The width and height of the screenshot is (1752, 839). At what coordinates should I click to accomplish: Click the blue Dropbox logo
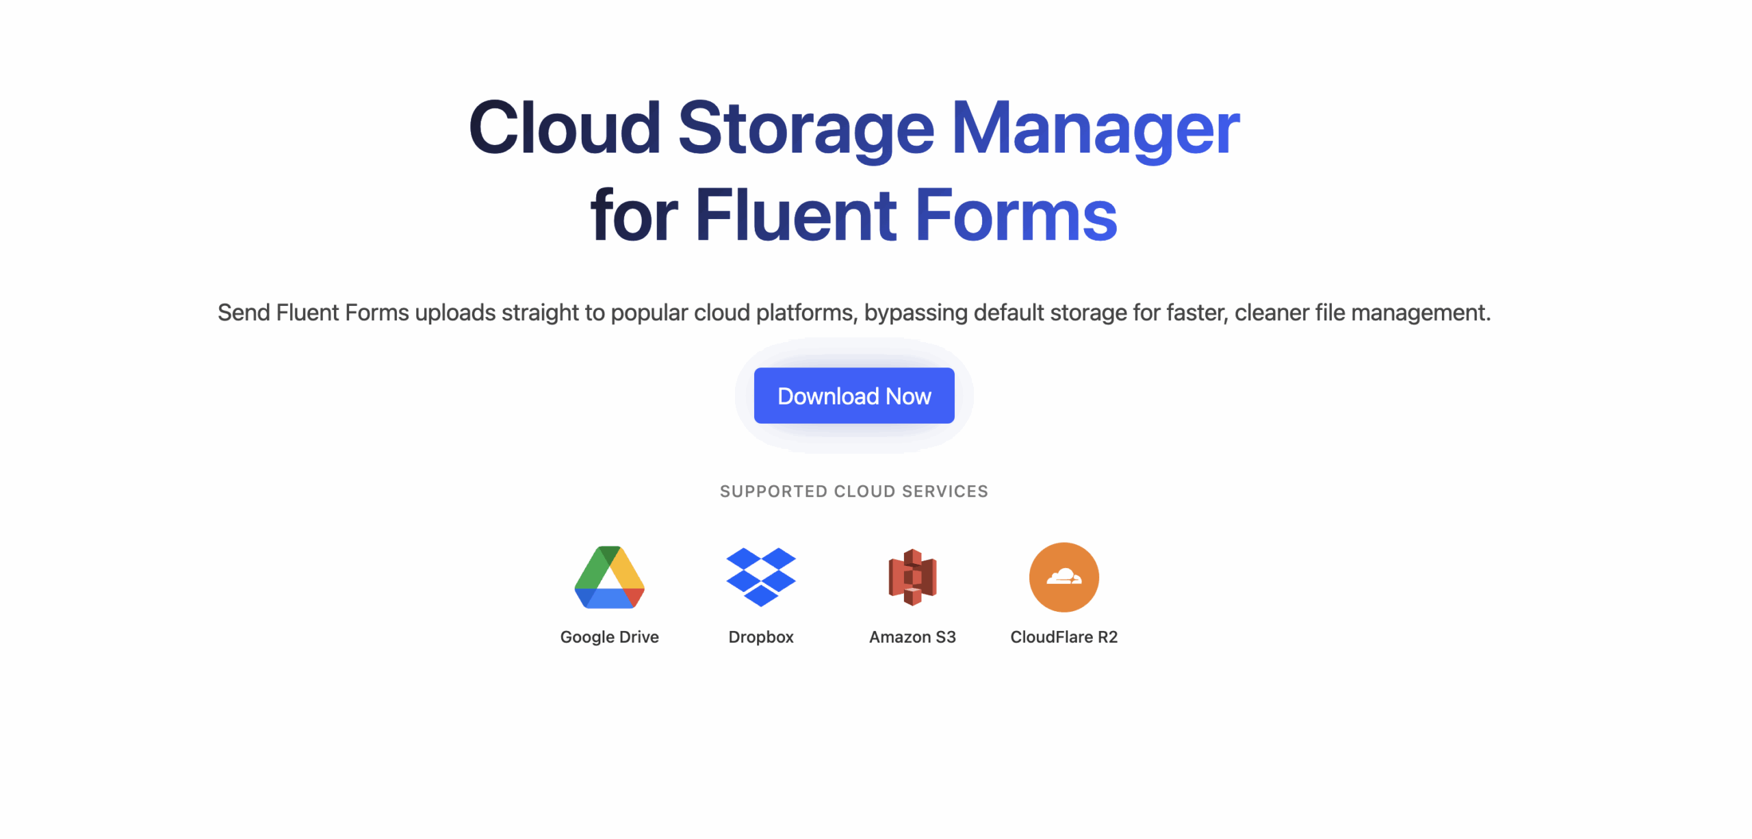point(760,577)
